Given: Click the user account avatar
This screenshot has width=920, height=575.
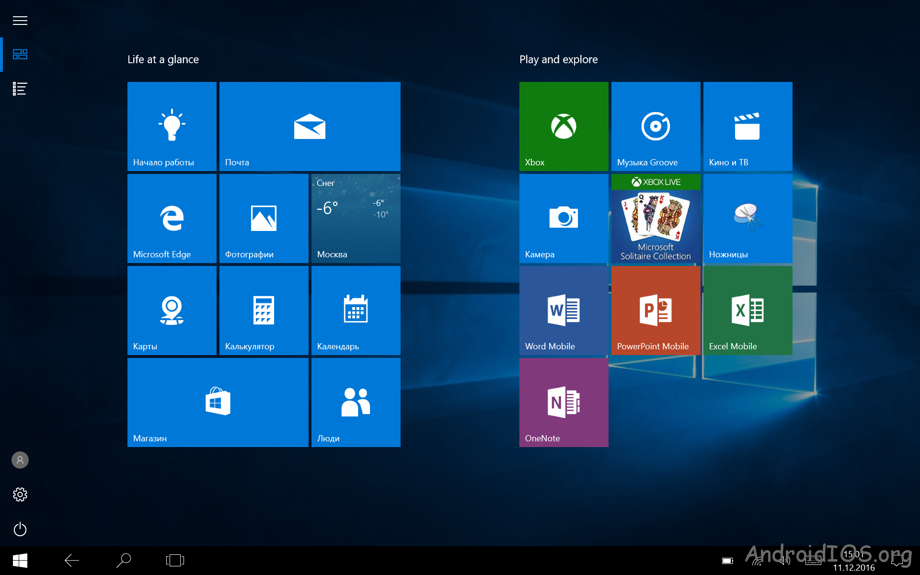Looking at the screenshot, I should 20,460.
